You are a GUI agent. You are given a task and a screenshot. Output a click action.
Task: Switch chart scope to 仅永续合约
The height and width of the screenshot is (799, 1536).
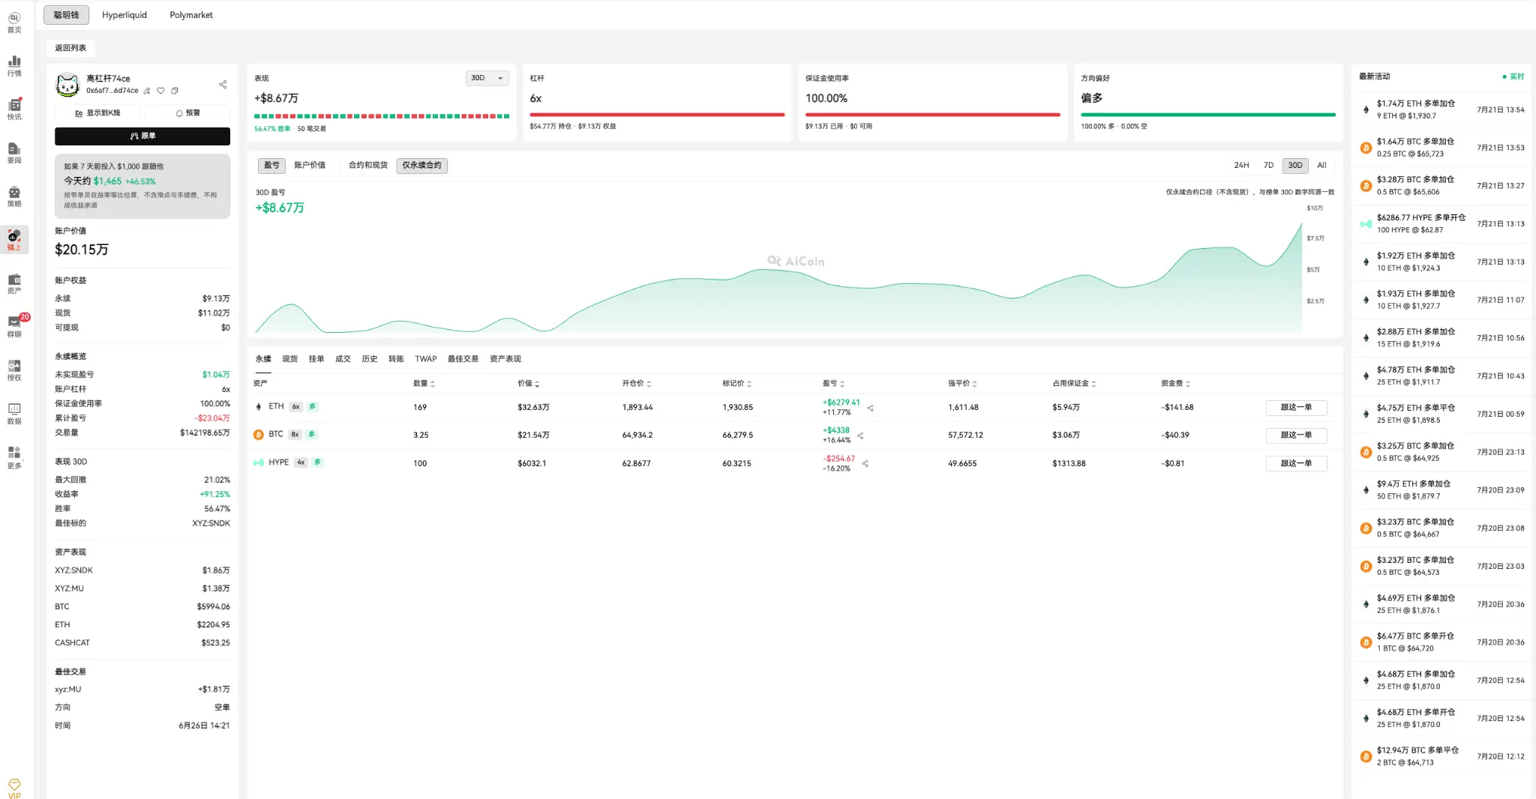point(421,166)
